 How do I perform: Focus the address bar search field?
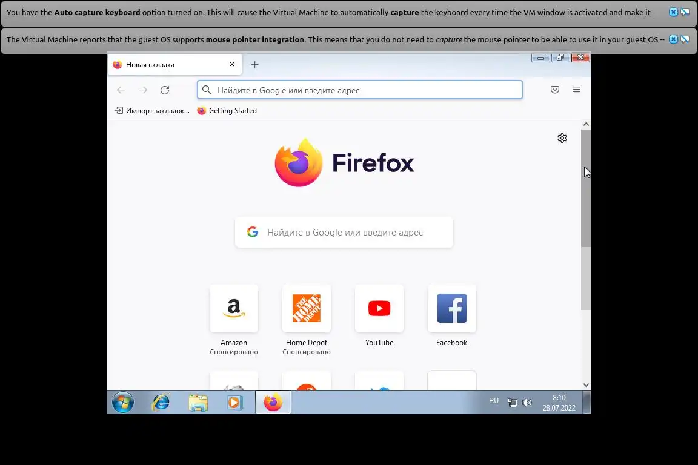point(360,90)
